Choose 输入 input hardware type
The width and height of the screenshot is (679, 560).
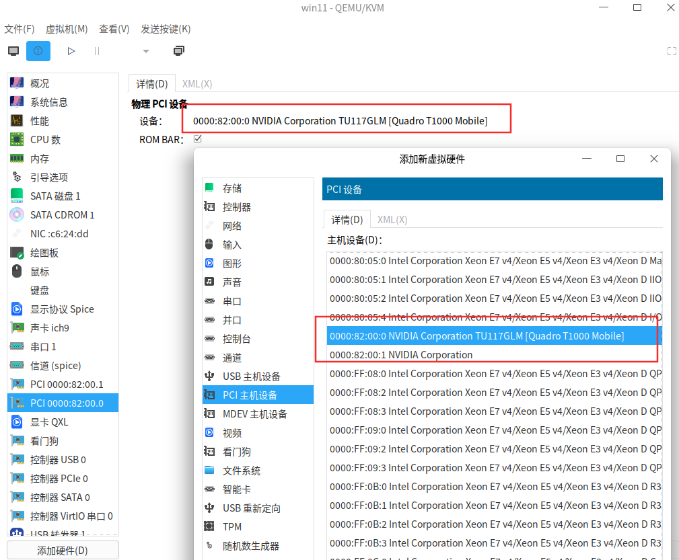coord(258,245)
